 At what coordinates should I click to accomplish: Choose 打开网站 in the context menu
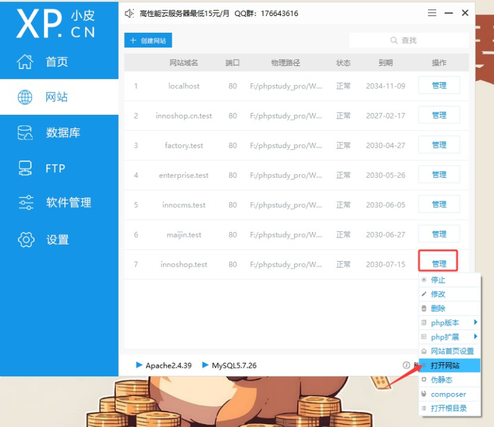[450, 365]
